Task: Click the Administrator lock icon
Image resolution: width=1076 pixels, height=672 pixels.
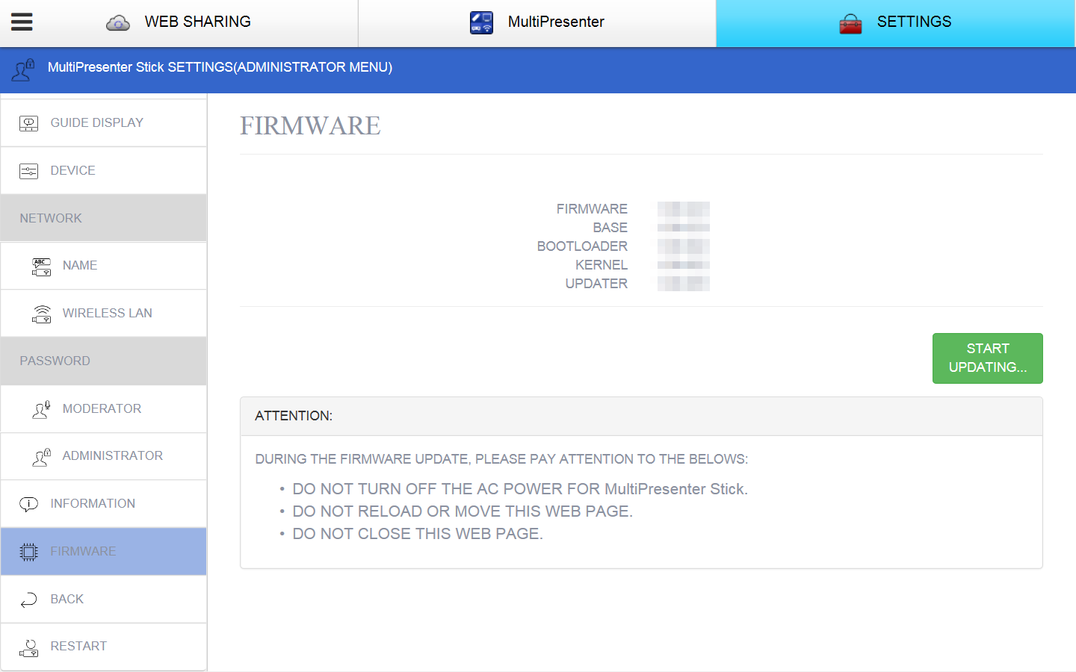Action: click(41, 456)
